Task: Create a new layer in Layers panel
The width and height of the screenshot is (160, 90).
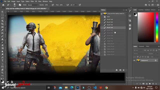Action: [153, 84]
